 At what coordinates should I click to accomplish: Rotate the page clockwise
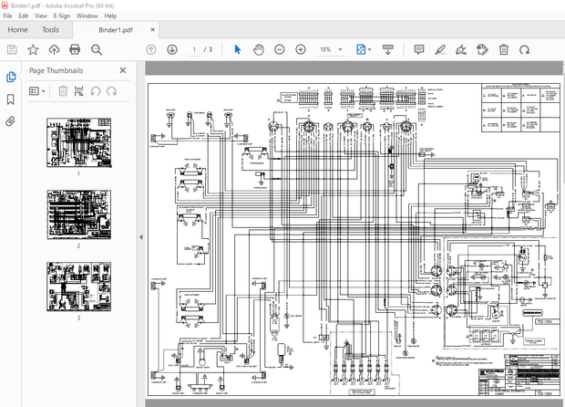coord(524,49)
